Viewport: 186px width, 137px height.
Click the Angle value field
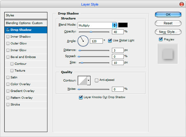[x=96, y=41]
